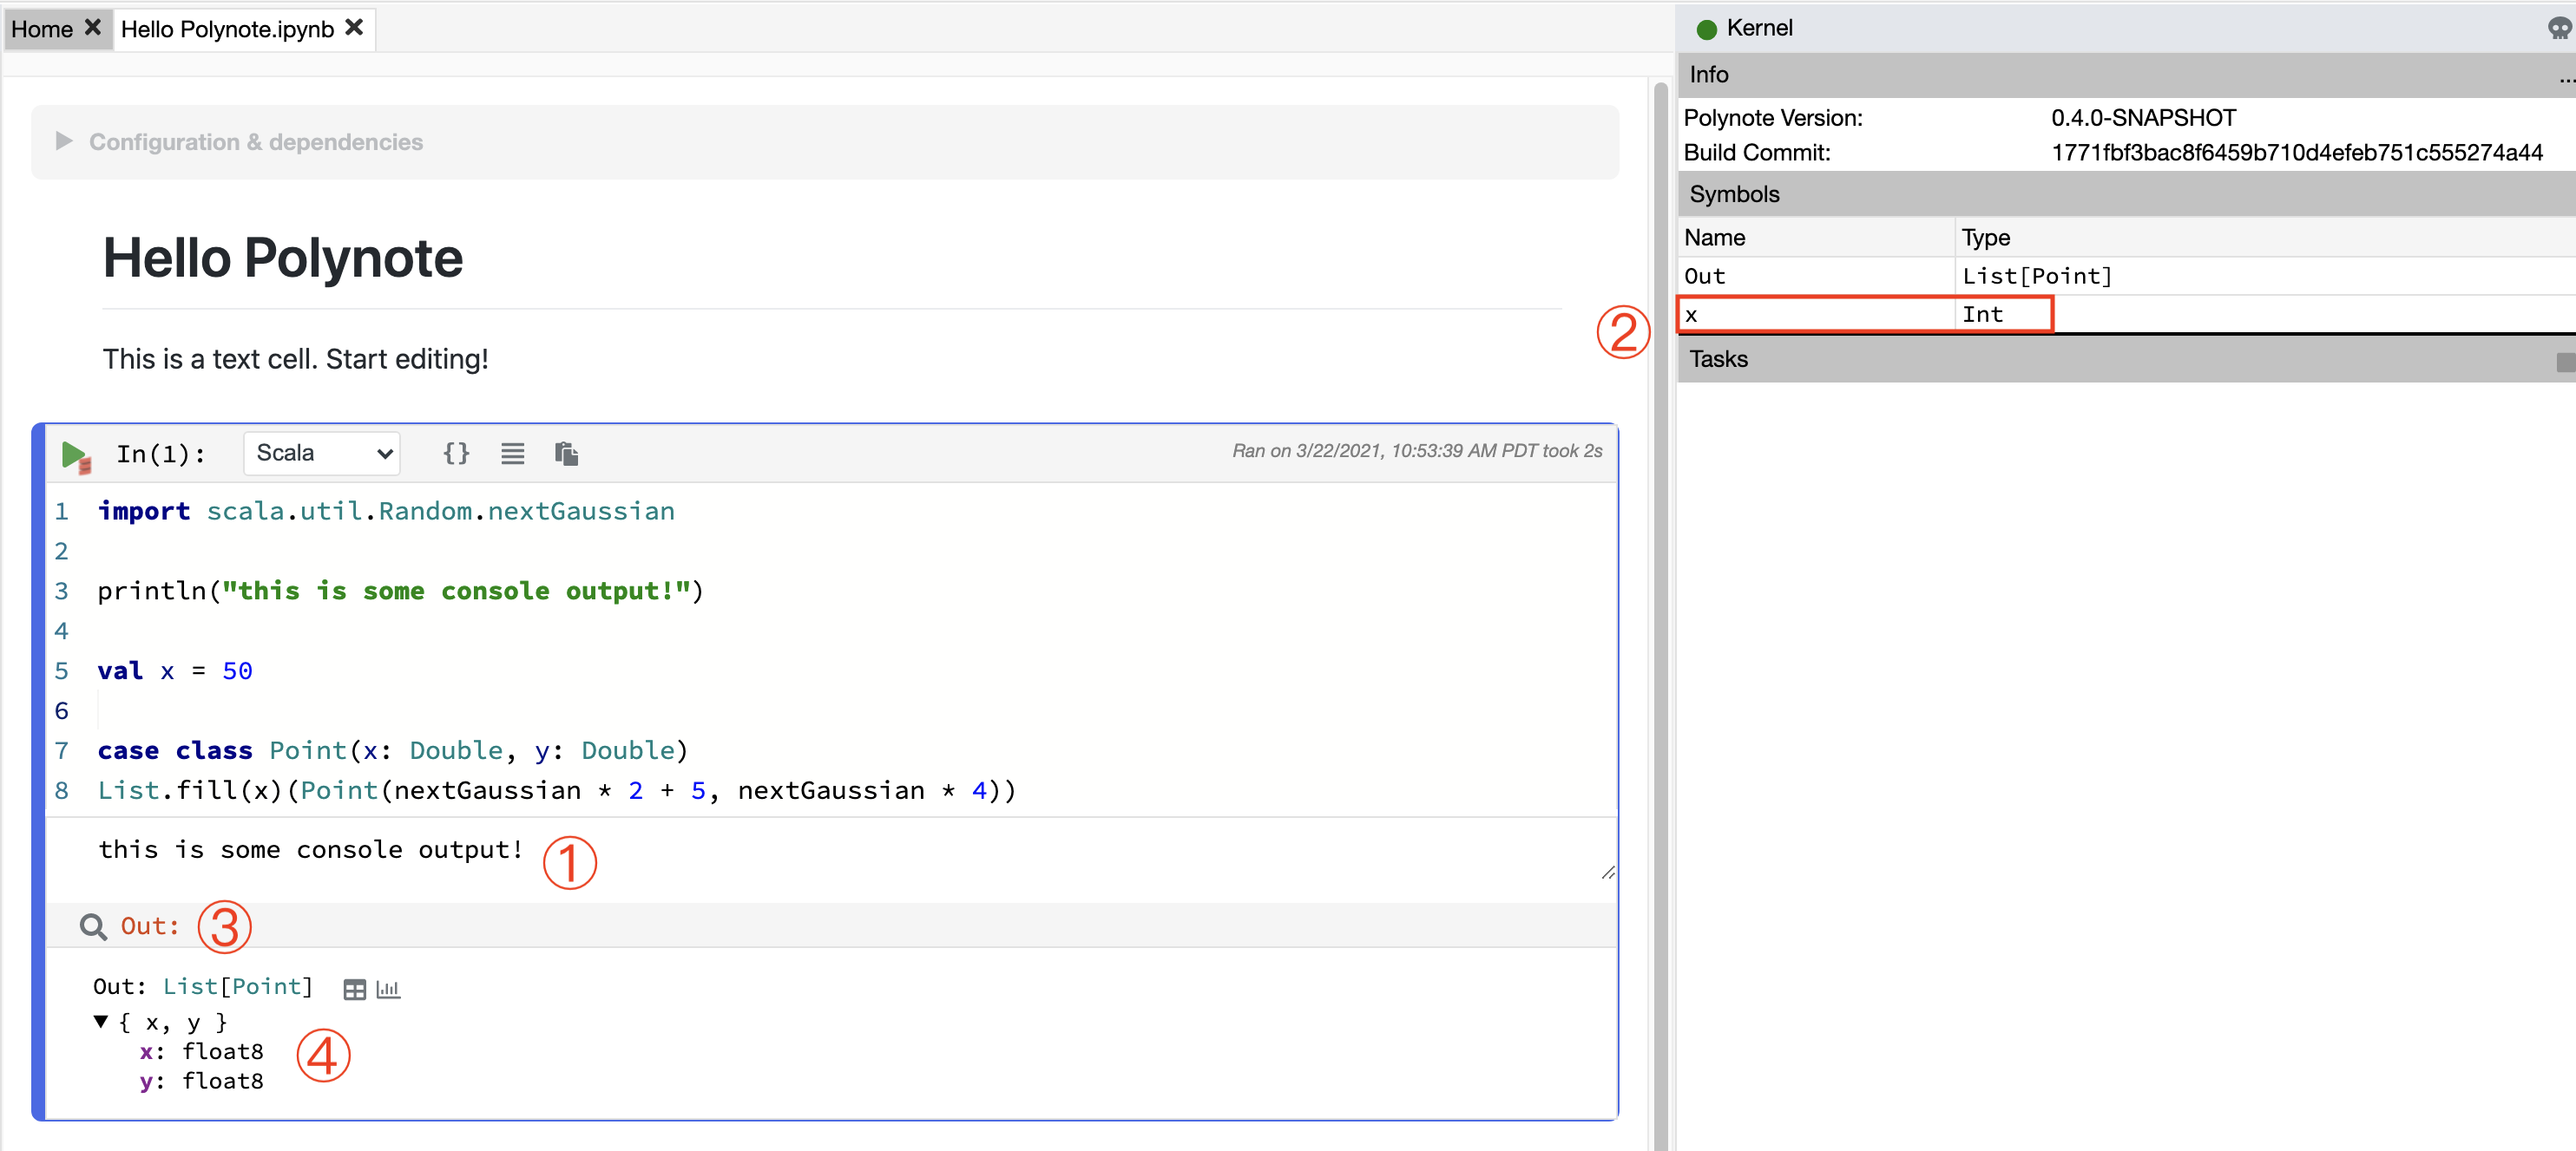Kill the kernel via the skull icon
This screenshot has width=2576, height=1151.
click(x=2561, y=28)
